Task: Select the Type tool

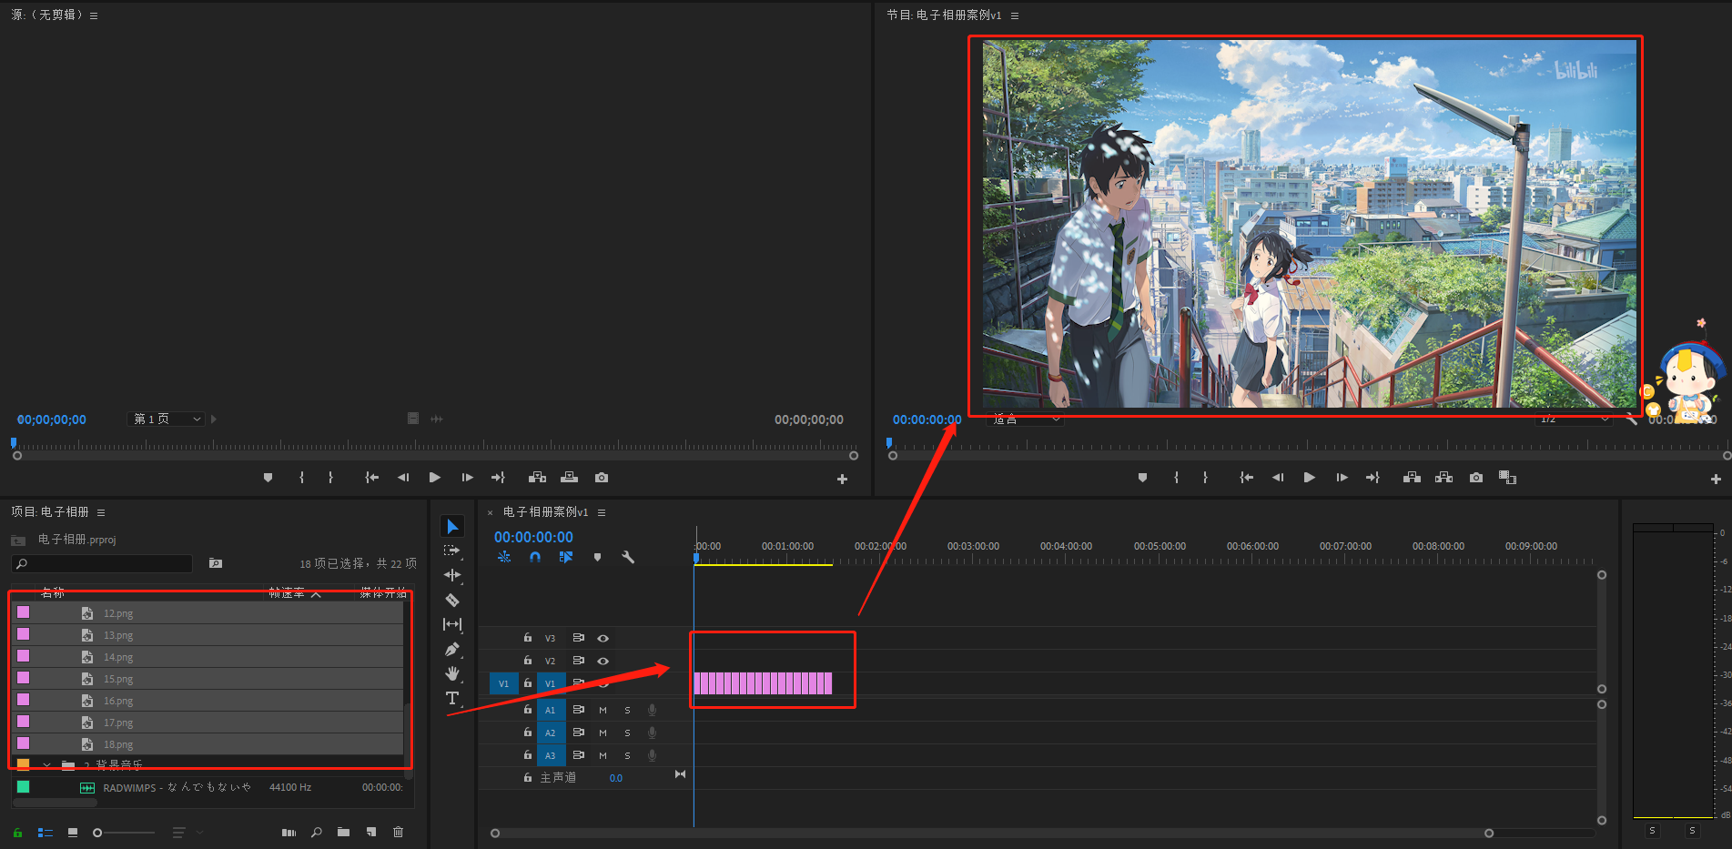Action: [x=452, y=698]
